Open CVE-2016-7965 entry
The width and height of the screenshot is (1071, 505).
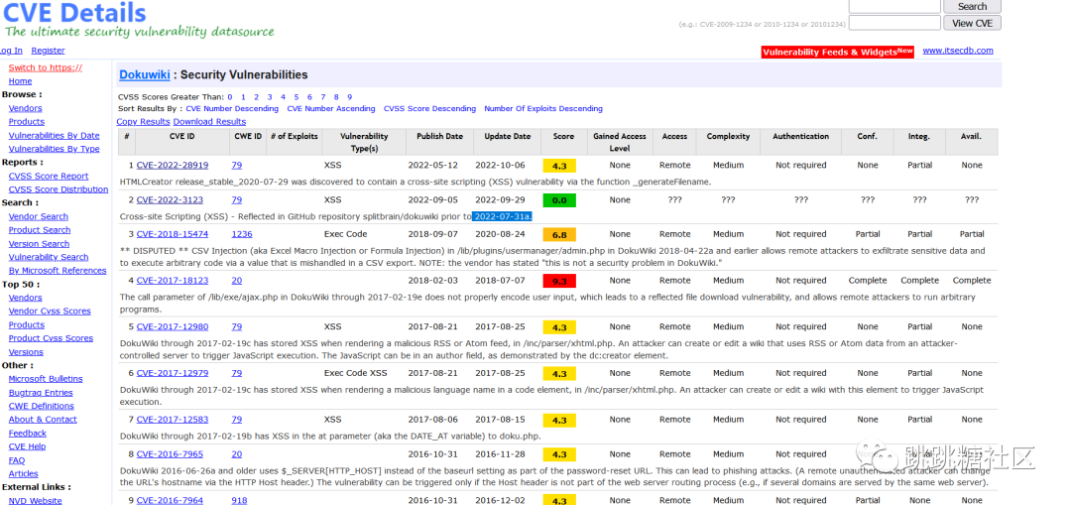170,454
